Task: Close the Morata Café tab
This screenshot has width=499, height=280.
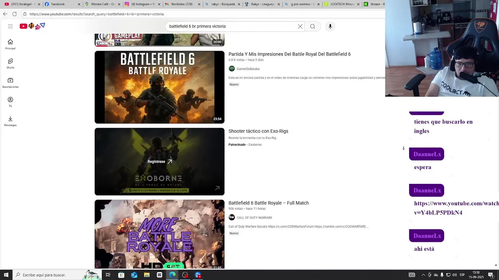Action: coord(119,4)
